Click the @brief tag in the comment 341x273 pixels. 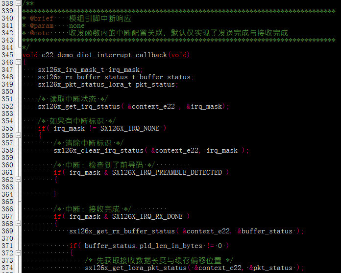(41, 19)
